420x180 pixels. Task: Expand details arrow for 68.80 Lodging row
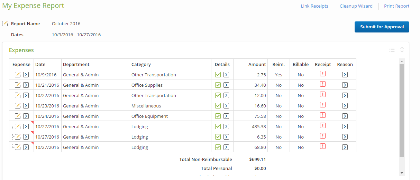click(226, 147)
